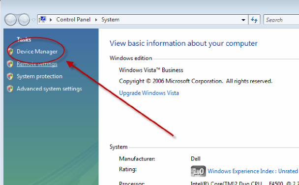Viewport: 299px width, 185px height.
Task: Click the Manufacturer value Dell
Action: [x=196, y=159]
